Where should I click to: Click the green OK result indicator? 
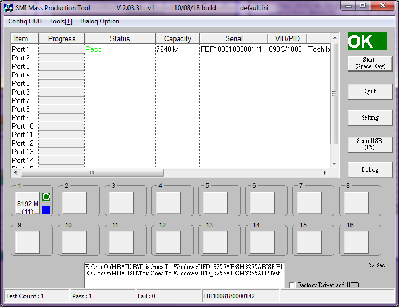(x=367, y=41)
